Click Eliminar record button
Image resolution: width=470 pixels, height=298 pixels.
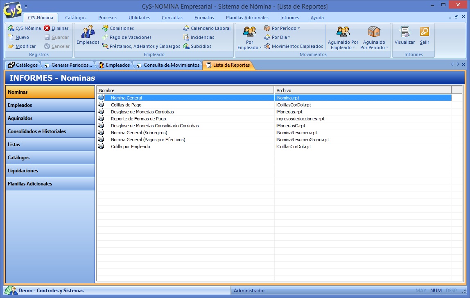tap(56, 28)
